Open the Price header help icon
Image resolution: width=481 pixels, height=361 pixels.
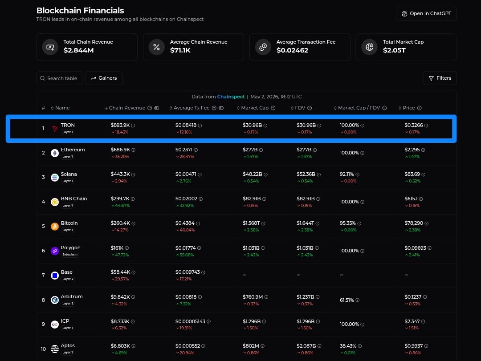(420, 108)
